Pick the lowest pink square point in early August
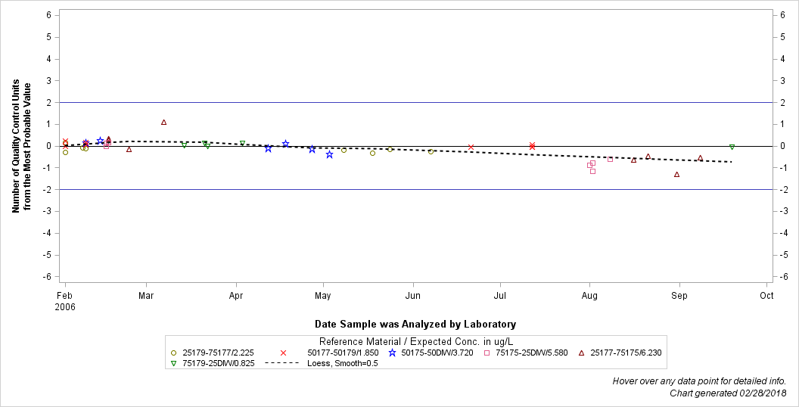This screenshot has width=799, height=407. tap(592, 171)
